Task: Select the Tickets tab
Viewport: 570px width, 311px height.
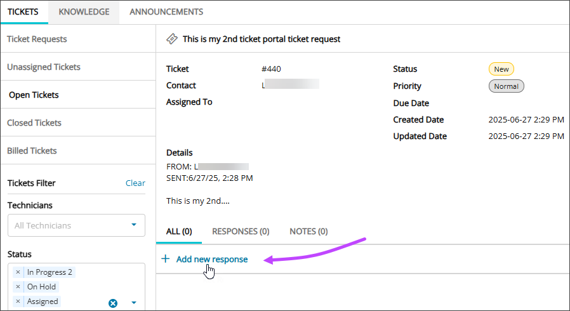Action: click(x=23, y=12)
